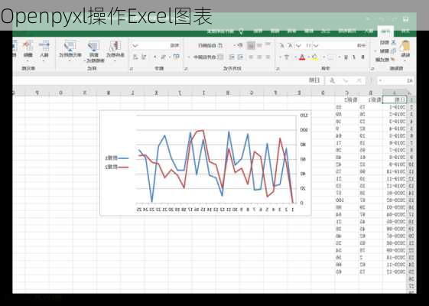Screen dimensions: 429x306
Task: Toggle Underline formatting
Action: coord(346,57)
